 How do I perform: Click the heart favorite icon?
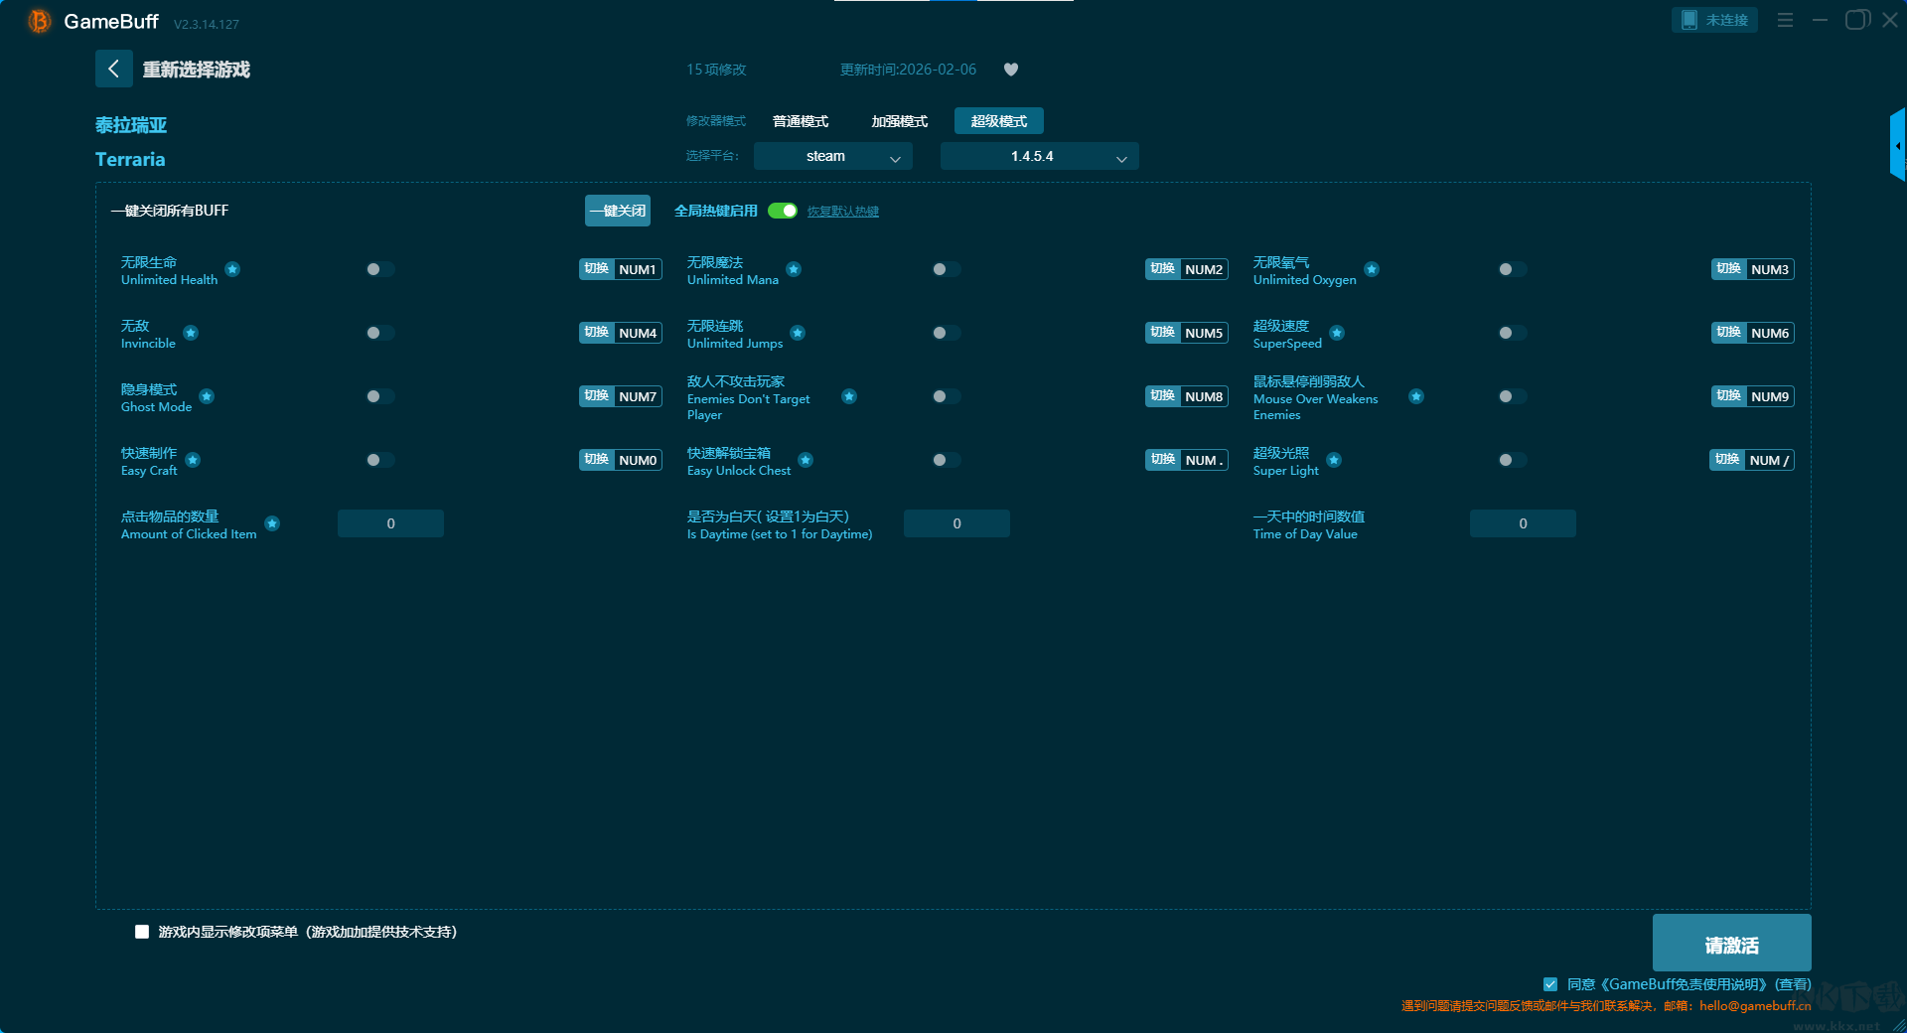pyautogui.click(x=1011, y=70)
